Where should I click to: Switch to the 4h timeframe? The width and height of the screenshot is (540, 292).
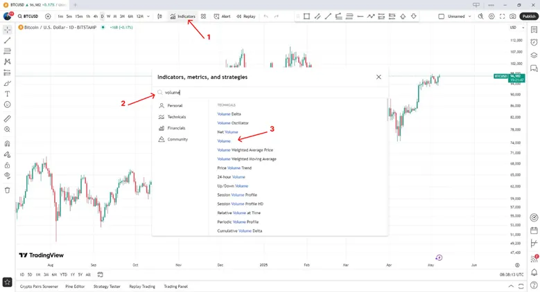(96, 16)
